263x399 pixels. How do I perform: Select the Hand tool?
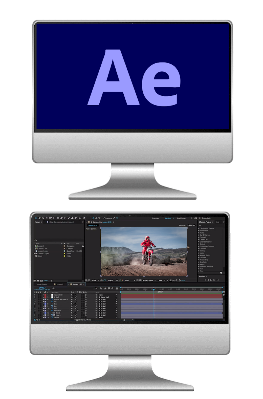[x=39, y=218]
